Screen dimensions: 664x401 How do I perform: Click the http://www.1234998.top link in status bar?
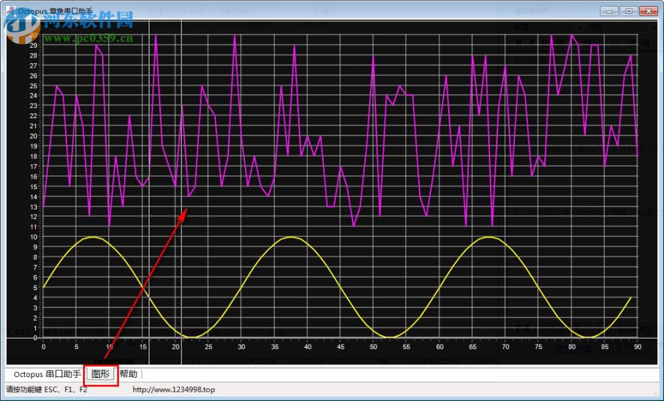[173, 390]
